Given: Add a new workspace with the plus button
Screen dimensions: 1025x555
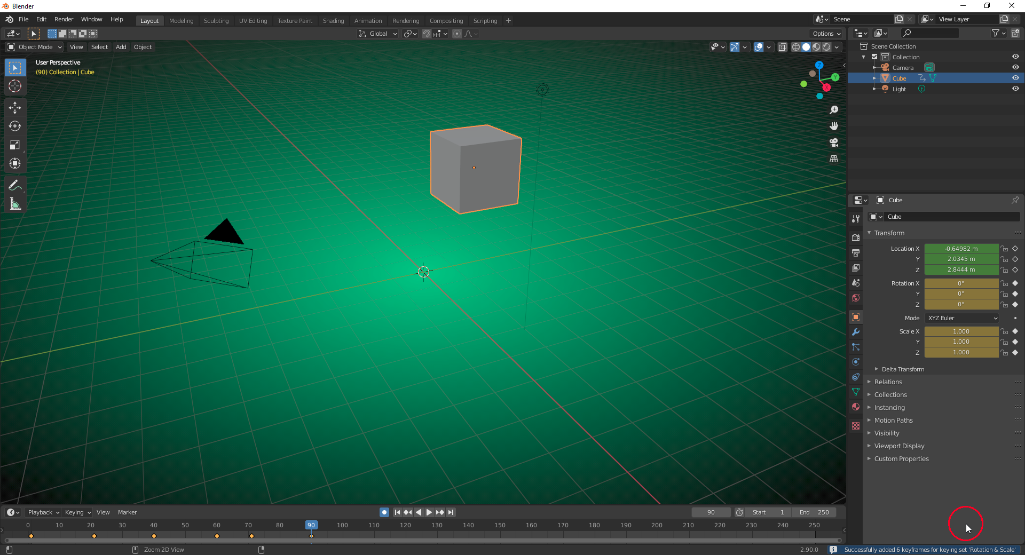Looking at the screenshot, I should click(508, 21).
